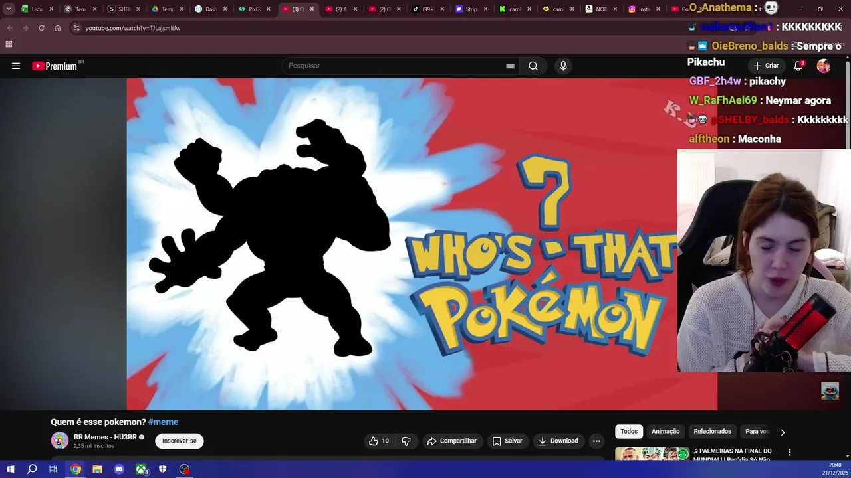The image size is (851, 478).
Task: Go to the browser home page button
Action: [x=58, y=28]
